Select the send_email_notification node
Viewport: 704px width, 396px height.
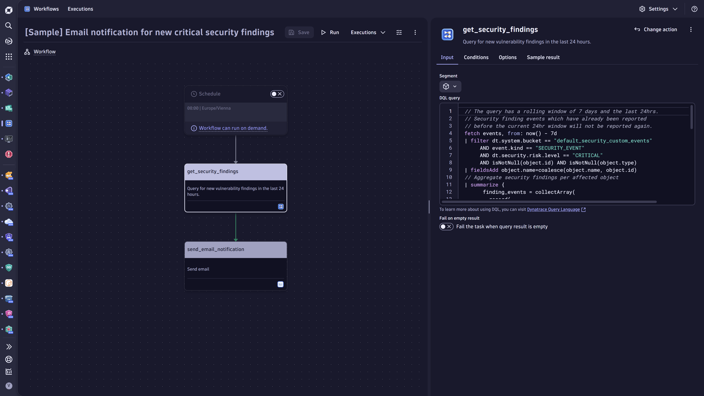236,266
